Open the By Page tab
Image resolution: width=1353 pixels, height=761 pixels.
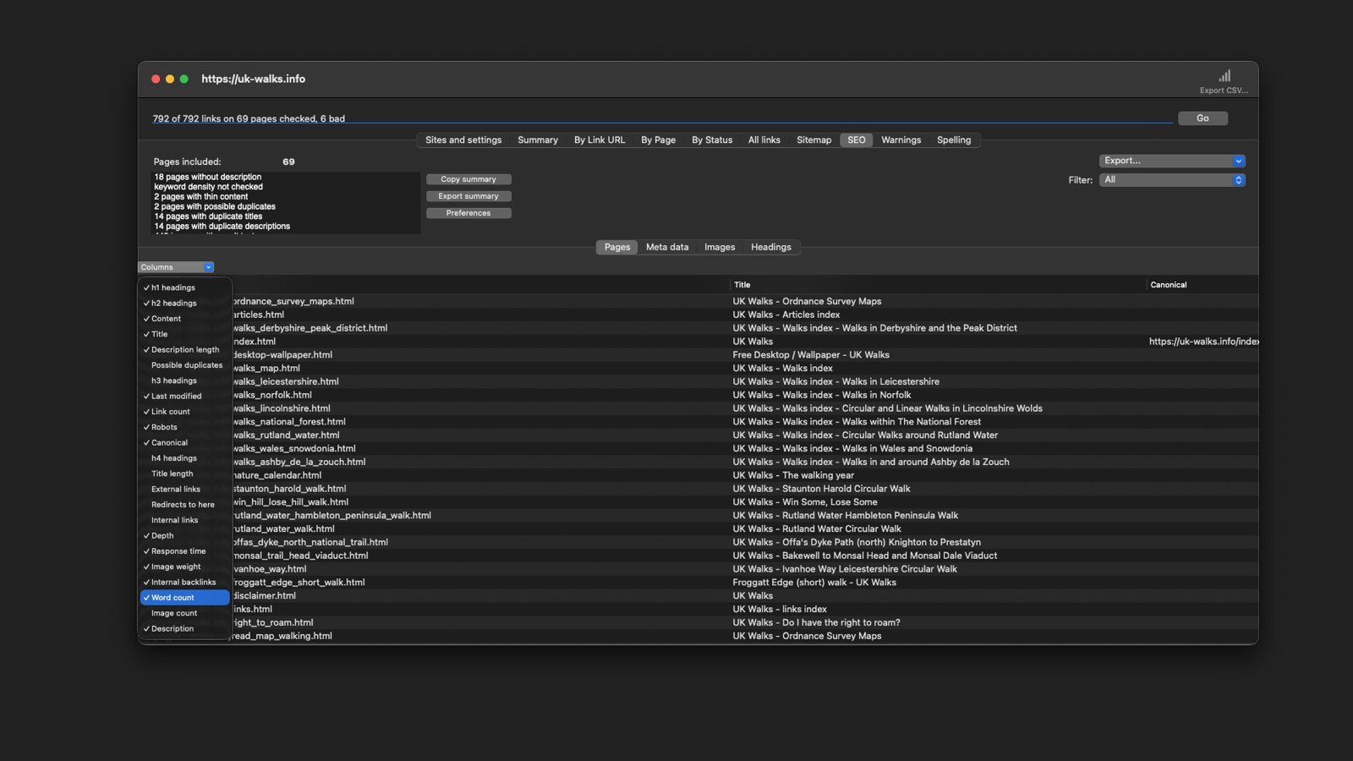658,140
